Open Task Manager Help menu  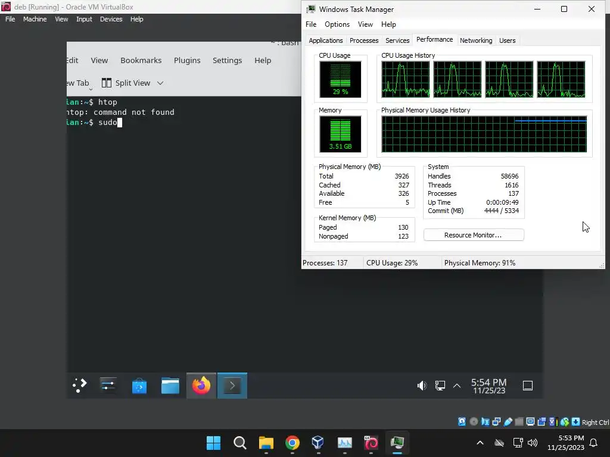click(x=388, y=24)
